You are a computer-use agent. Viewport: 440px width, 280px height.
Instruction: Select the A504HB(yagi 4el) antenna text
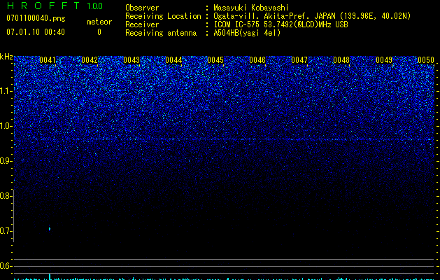click(x=247, y=33)
